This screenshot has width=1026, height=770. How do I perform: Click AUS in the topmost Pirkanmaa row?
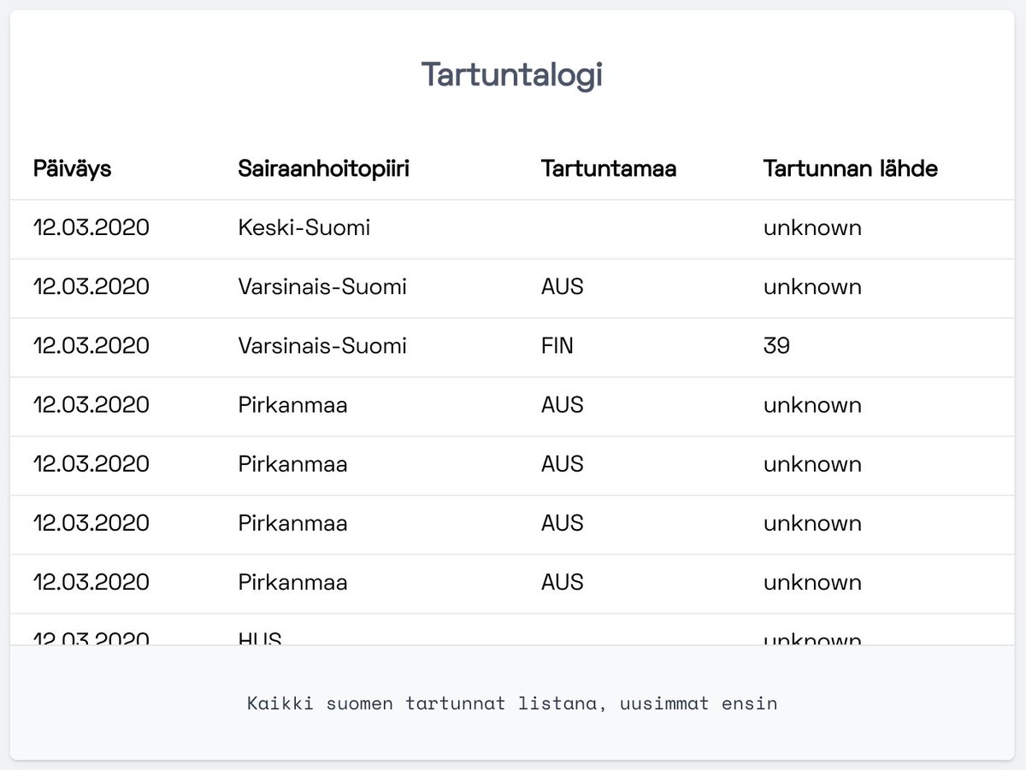tap(563, 405)
